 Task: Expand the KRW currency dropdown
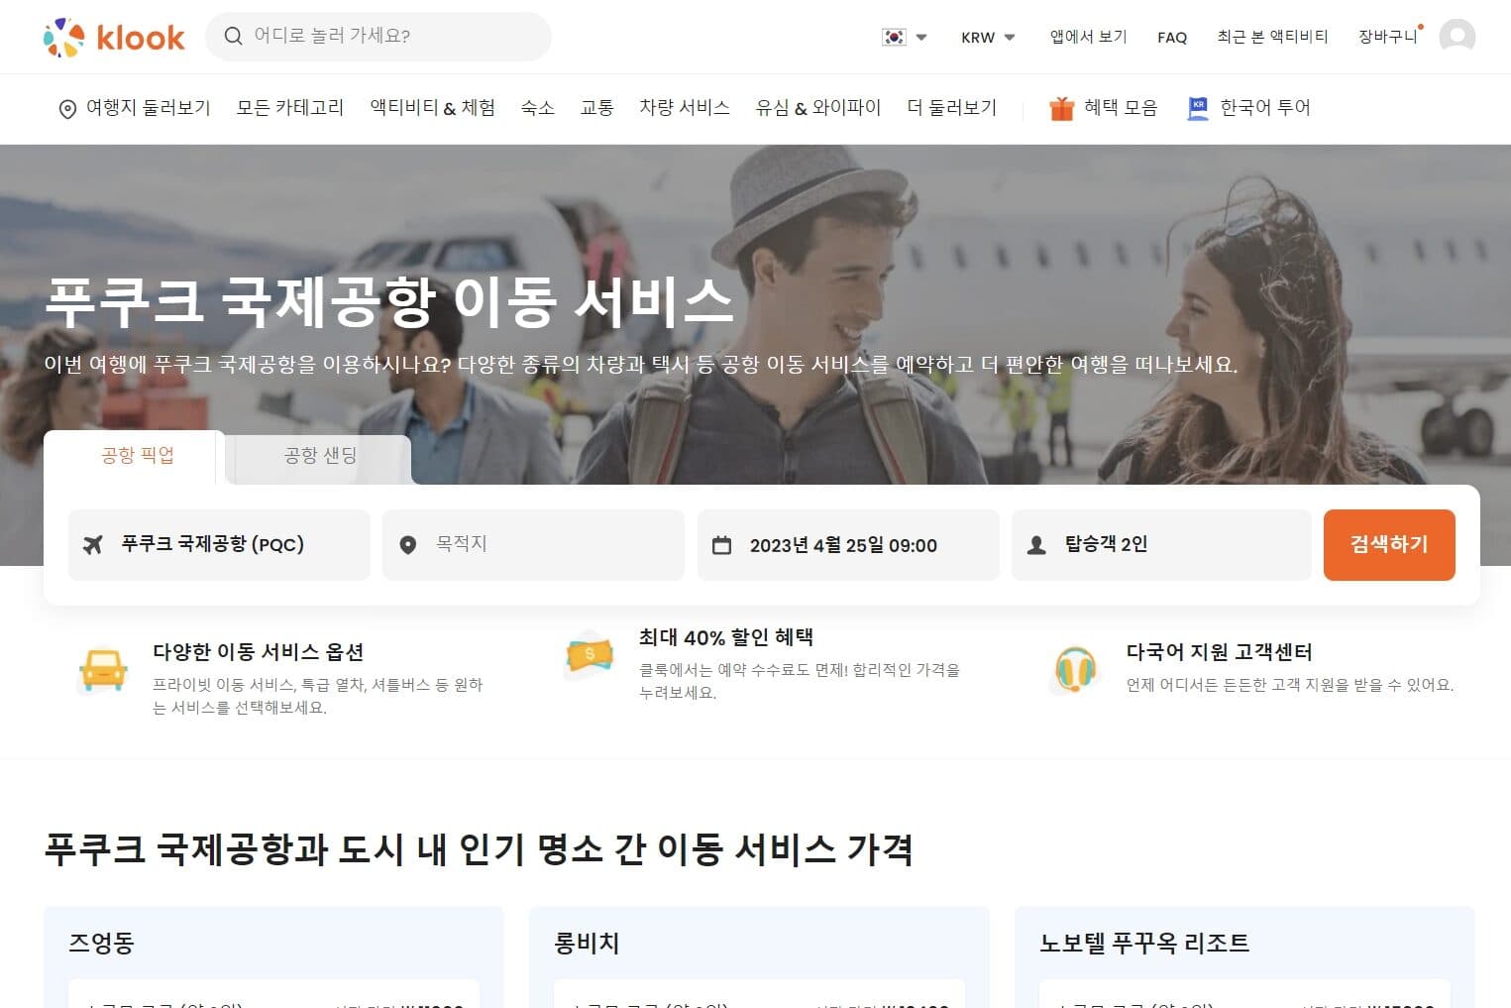point(988,38)
